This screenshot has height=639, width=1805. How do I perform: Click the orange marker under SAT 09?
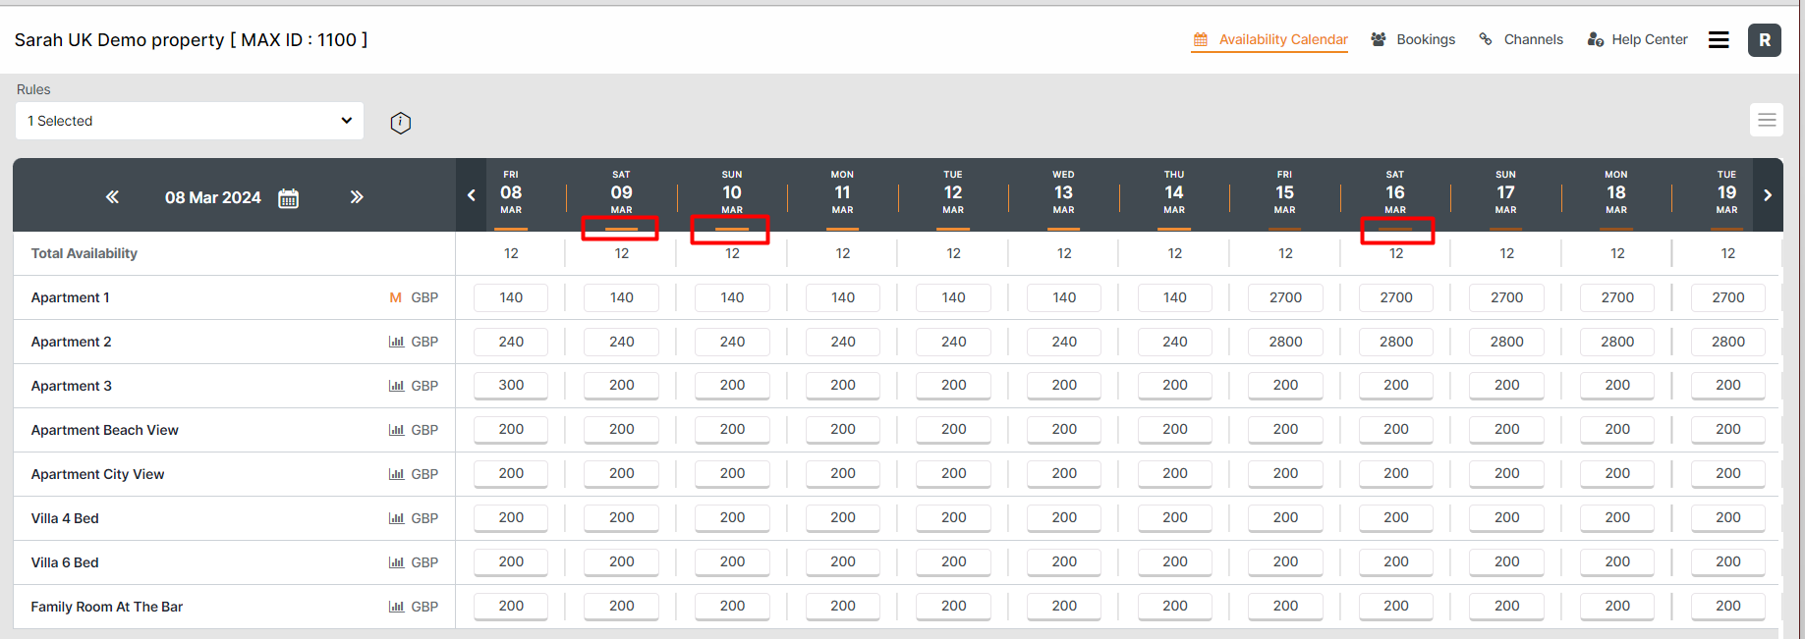621,229
